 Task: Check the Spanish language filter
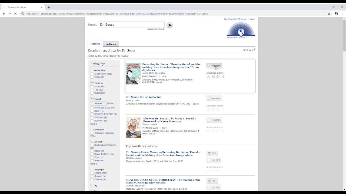point(92,176)
